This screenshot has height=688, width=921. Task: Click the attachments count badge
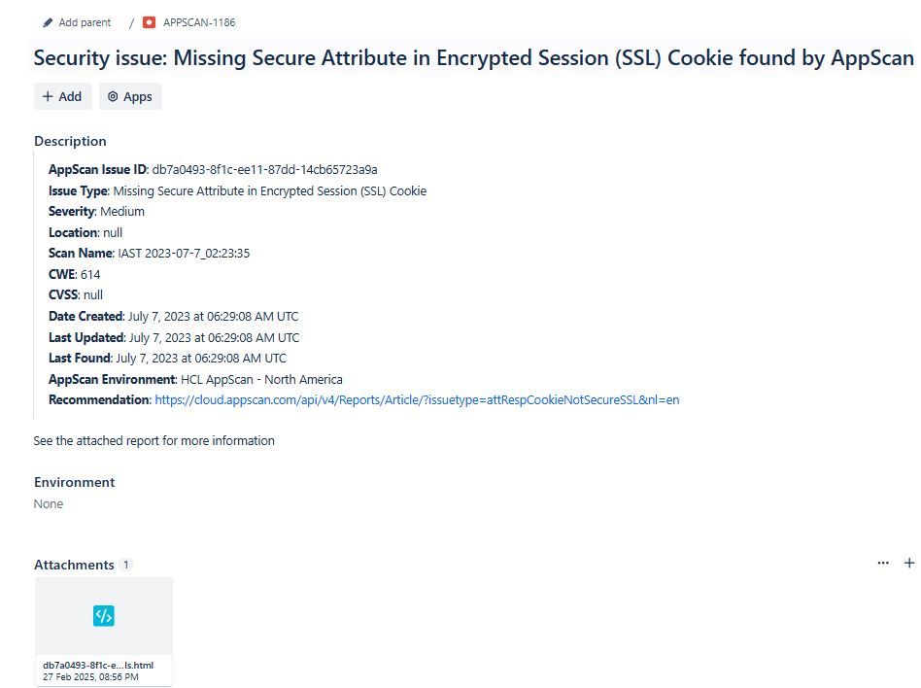pyautogui.click(x=125, y=565)
